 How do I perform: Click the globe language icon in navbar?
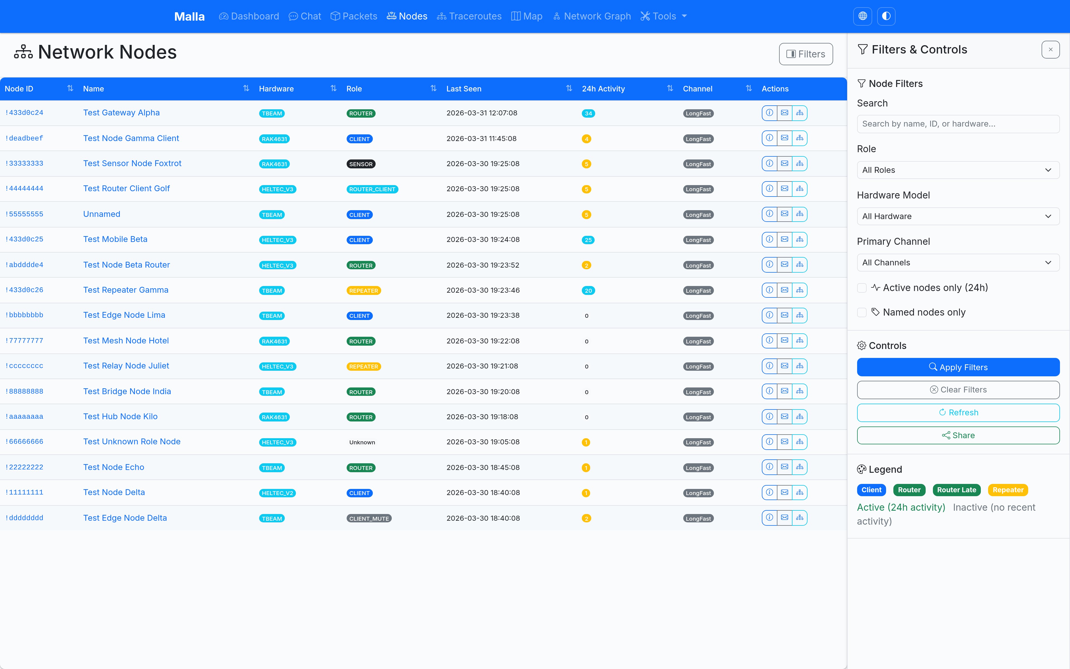(x=862, y=16)
